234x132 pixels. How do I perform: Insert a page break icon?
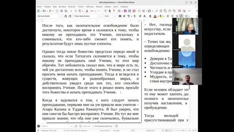pos(139,11)
